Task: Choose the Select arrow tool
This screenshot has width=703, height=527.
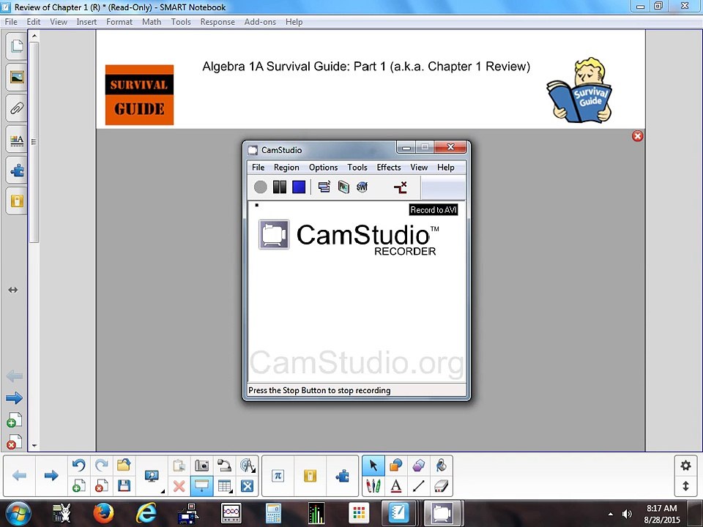Action: [373, 466]
